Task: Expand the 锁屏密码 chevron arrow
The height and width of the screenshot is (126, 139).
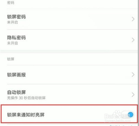Action: coord(133,19)
